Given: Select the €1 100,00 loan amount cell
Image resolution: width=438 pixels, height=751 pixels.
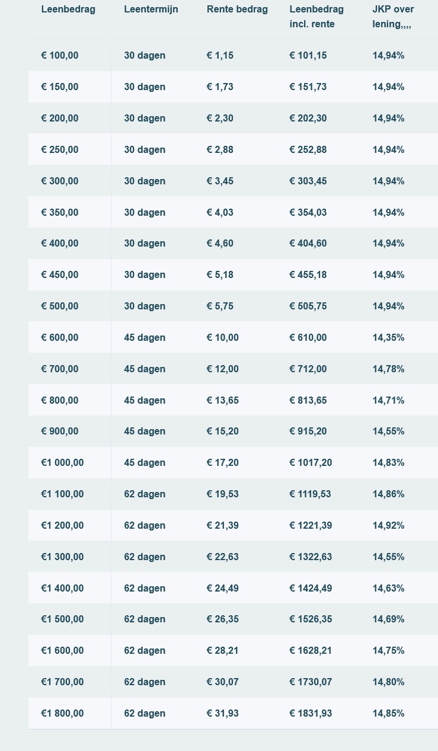Looking at the screenshot, I should click(x=62, y=494).
